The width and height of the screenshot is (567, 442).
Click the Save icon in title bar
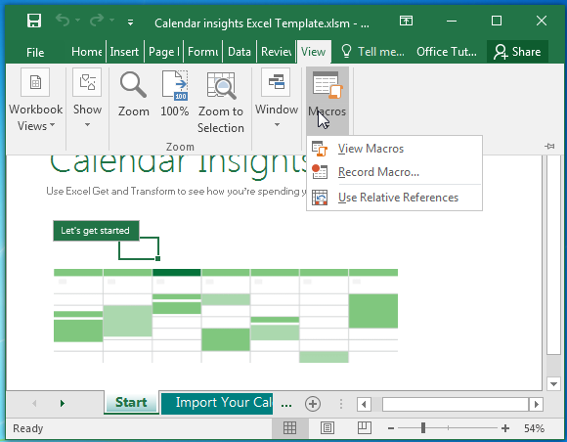coord(34,21)
